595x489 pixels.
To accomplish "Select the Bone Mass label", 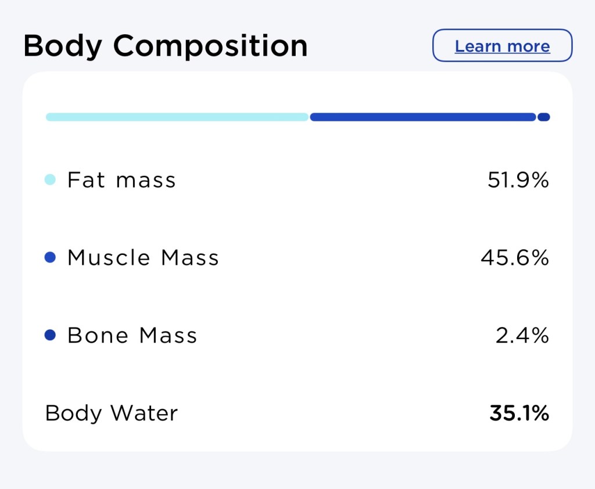I will click(132, 335).
